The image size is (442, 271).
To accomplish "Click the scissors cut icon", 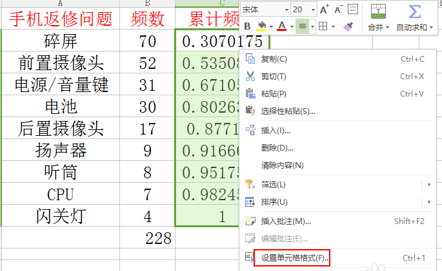I will coord(250,76).
